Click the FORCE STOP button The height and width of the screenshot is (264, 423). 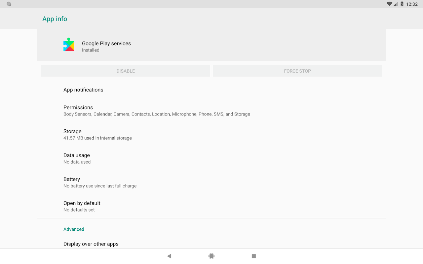pyautogui.click(x=297, y=71)
